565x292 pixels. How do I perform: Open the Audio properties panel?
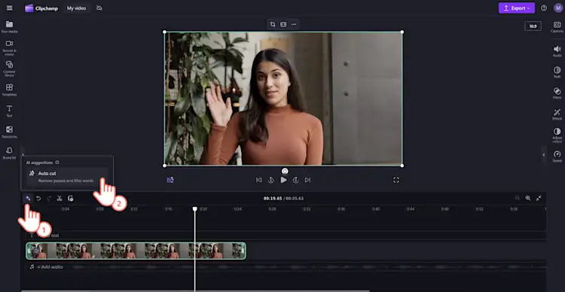[557, 51]
